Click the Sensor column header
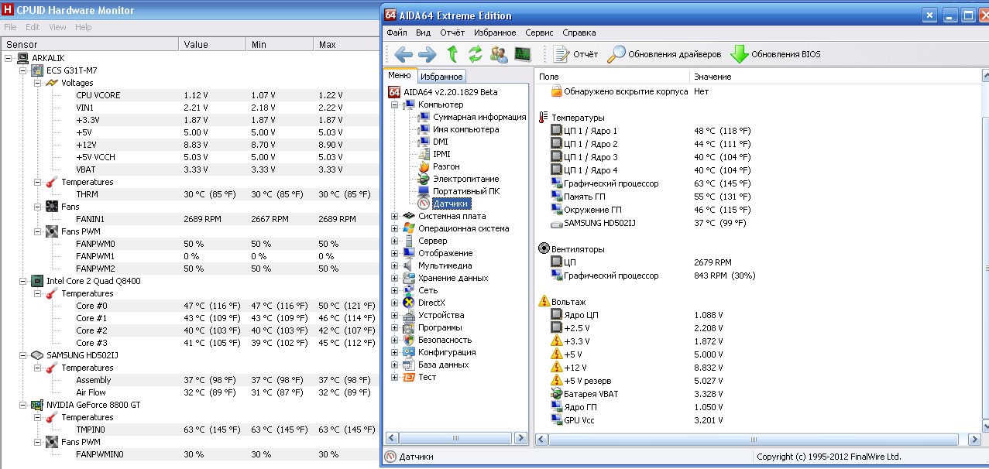 point(90,45)
